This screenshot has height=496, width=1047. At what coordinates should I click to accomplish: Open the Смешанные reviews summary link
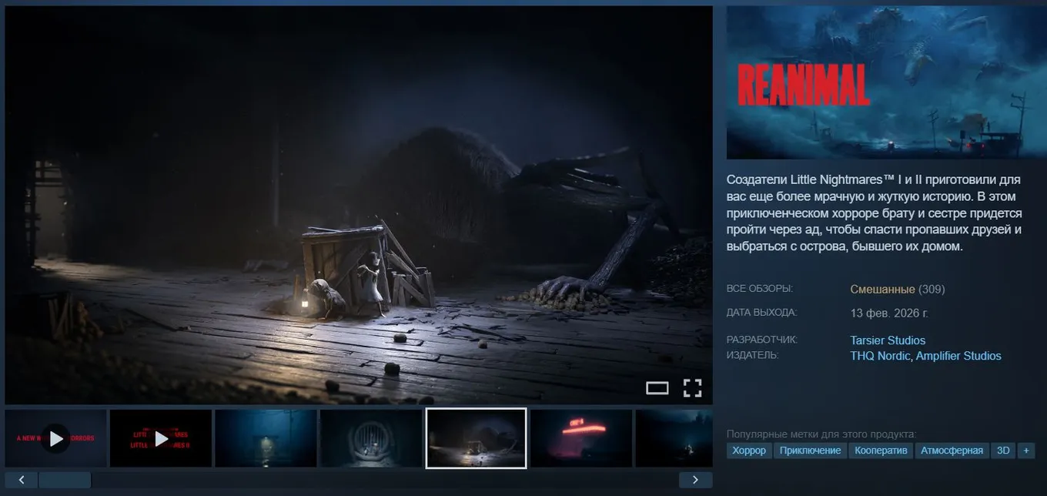[x=882, y=290]
